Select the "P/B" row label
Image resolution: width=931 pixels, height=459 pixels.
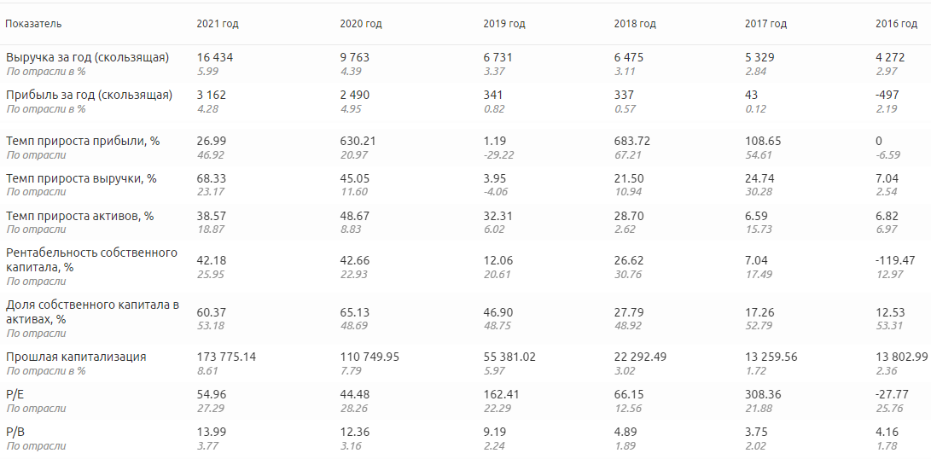(15, 433)
